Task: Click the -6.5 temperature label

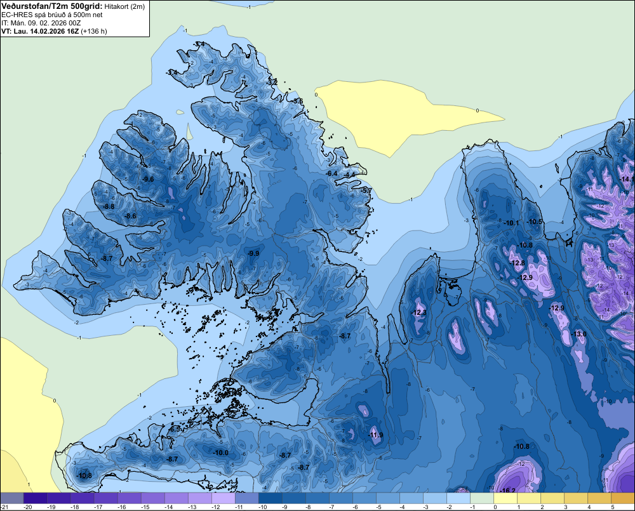Action: click(175, 429)
